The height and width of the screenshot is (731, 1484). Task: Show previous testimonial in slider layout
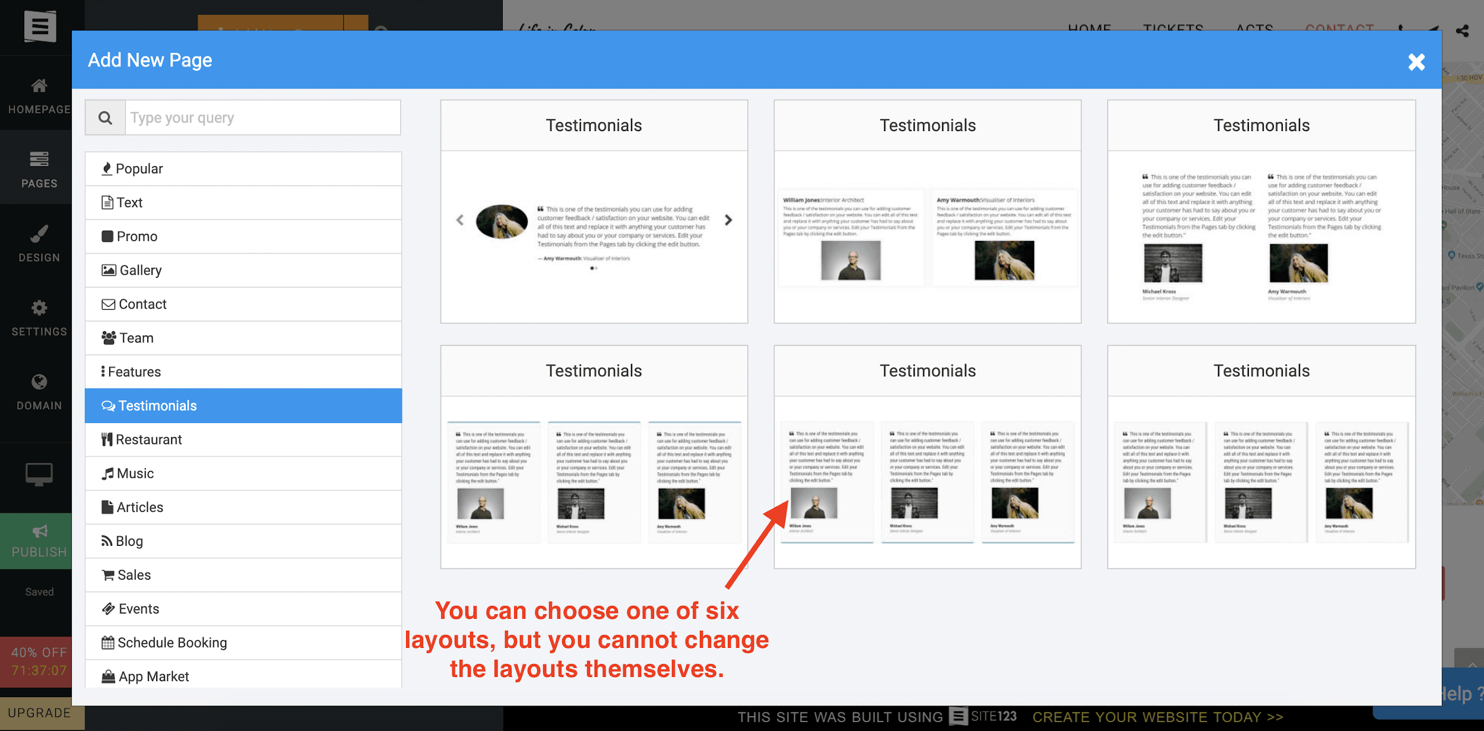(460, 220)
